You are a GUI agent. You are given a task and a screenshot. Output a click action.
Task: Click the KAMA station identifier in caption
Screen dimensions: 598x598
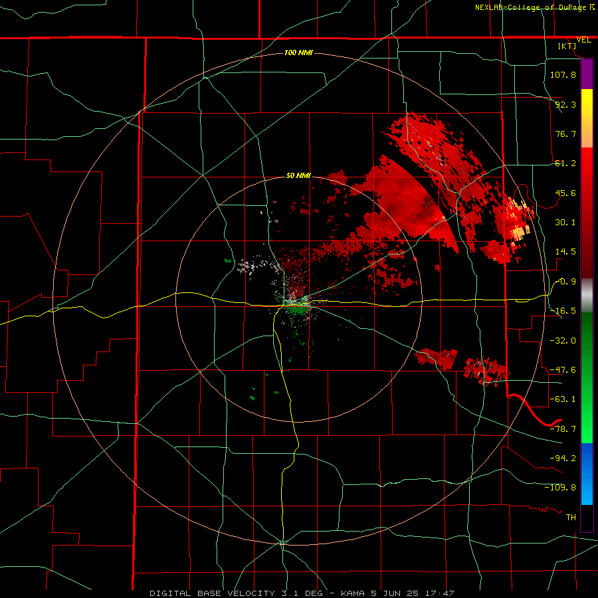click(x=353, y=593)
